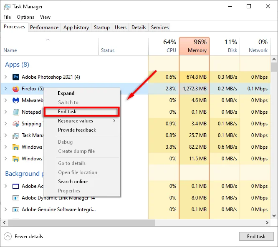Choose Provide feedback in the context menu
Image resolution: width=278 pixels, height=247 pixels.
[82, 130]
